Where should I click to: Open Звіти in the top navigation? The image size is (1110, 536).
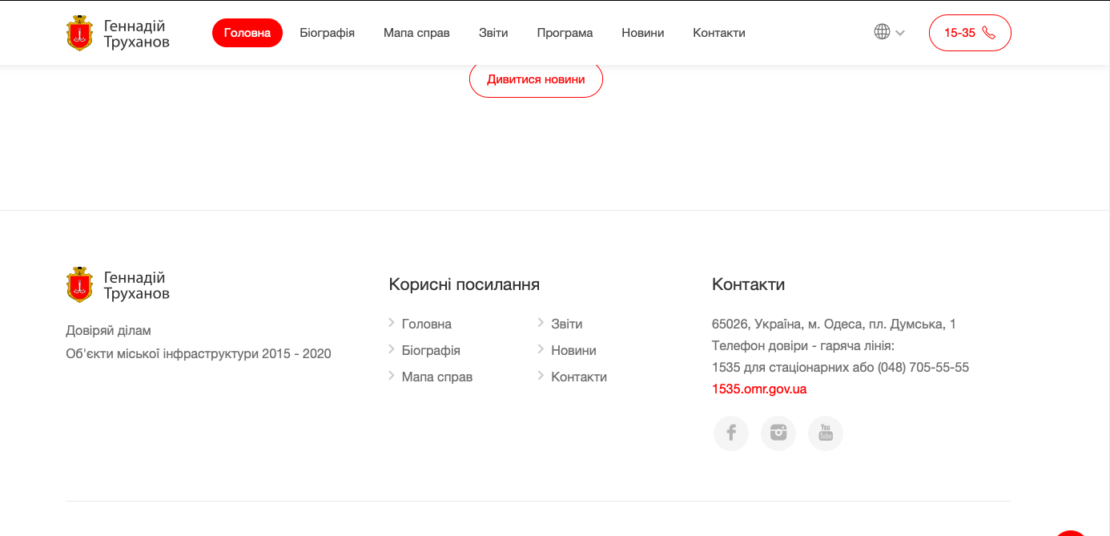[493, 33]
